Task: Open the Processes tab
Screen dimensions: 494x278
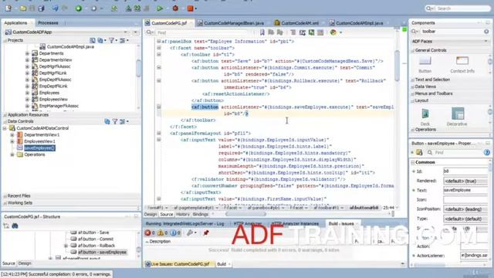Action: (x=48, y=23)
